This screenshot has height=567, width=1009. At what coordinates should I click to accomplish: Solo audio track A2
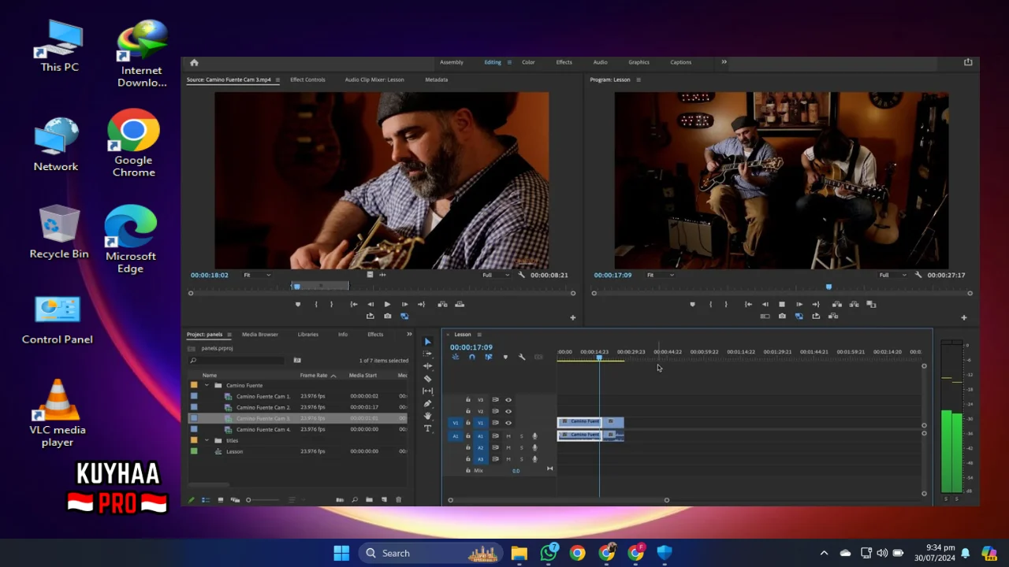(x=521, y=448)
